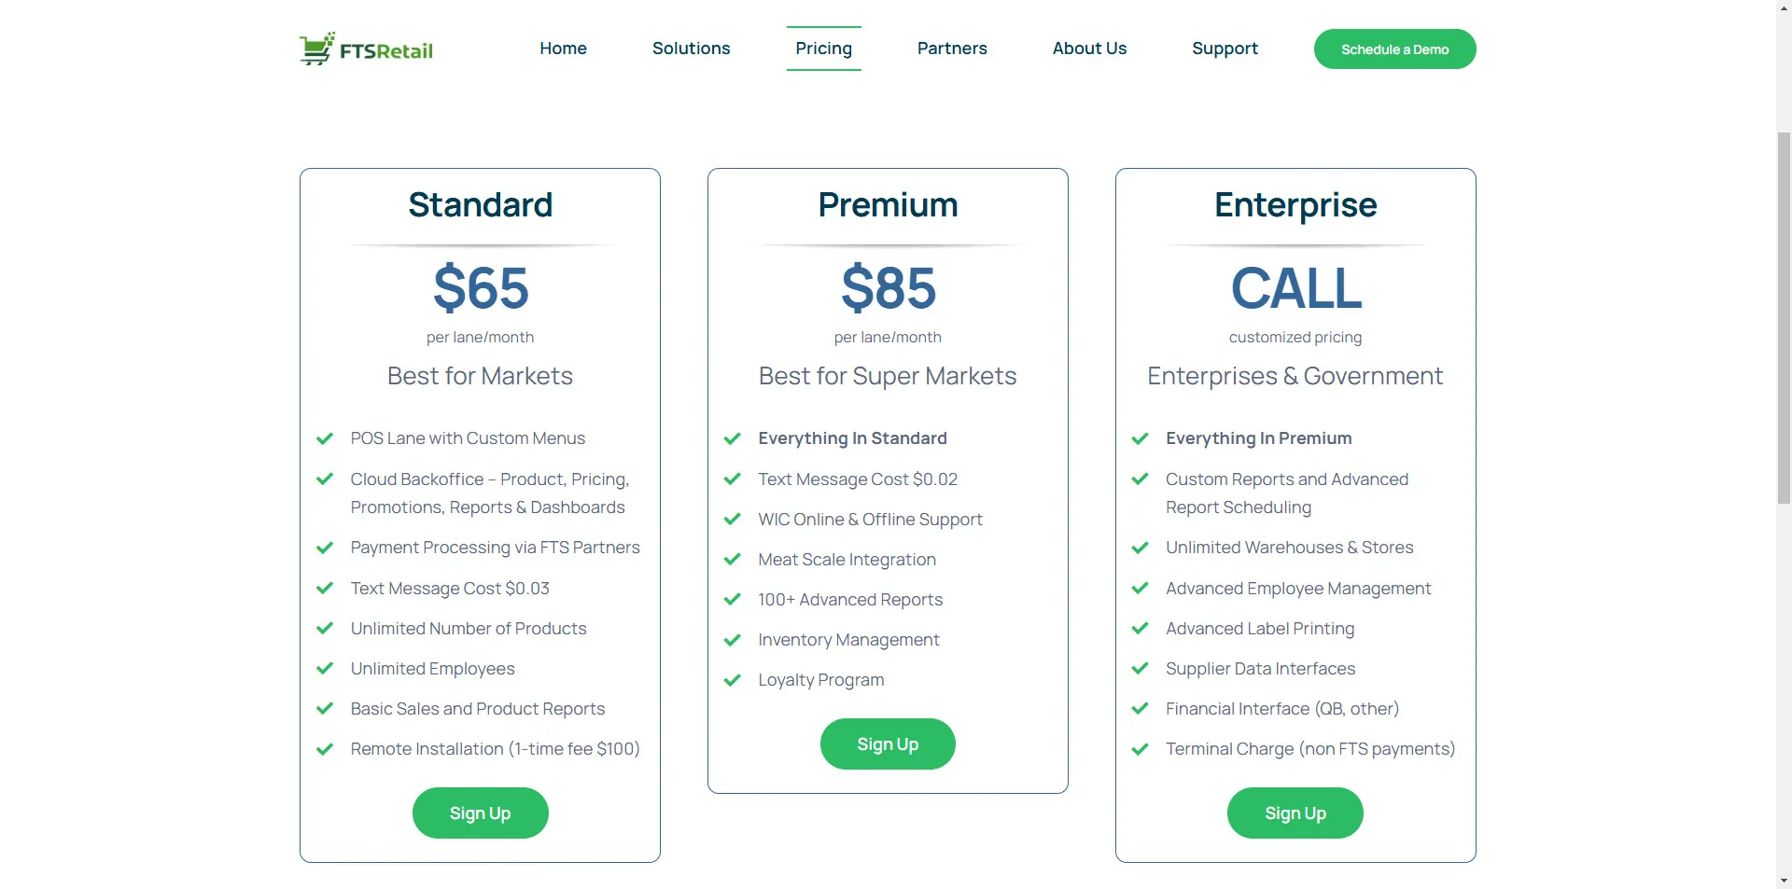Open the About Us menu
Screen dimensions: 1792x889
coord(1089,49)
